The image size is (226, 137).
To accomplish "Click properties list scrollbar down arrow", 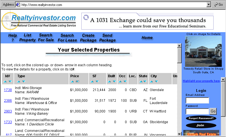I will click(x=179, y=134).
